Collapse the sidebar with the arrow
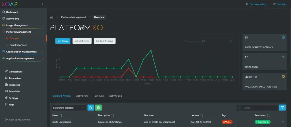 42,4
